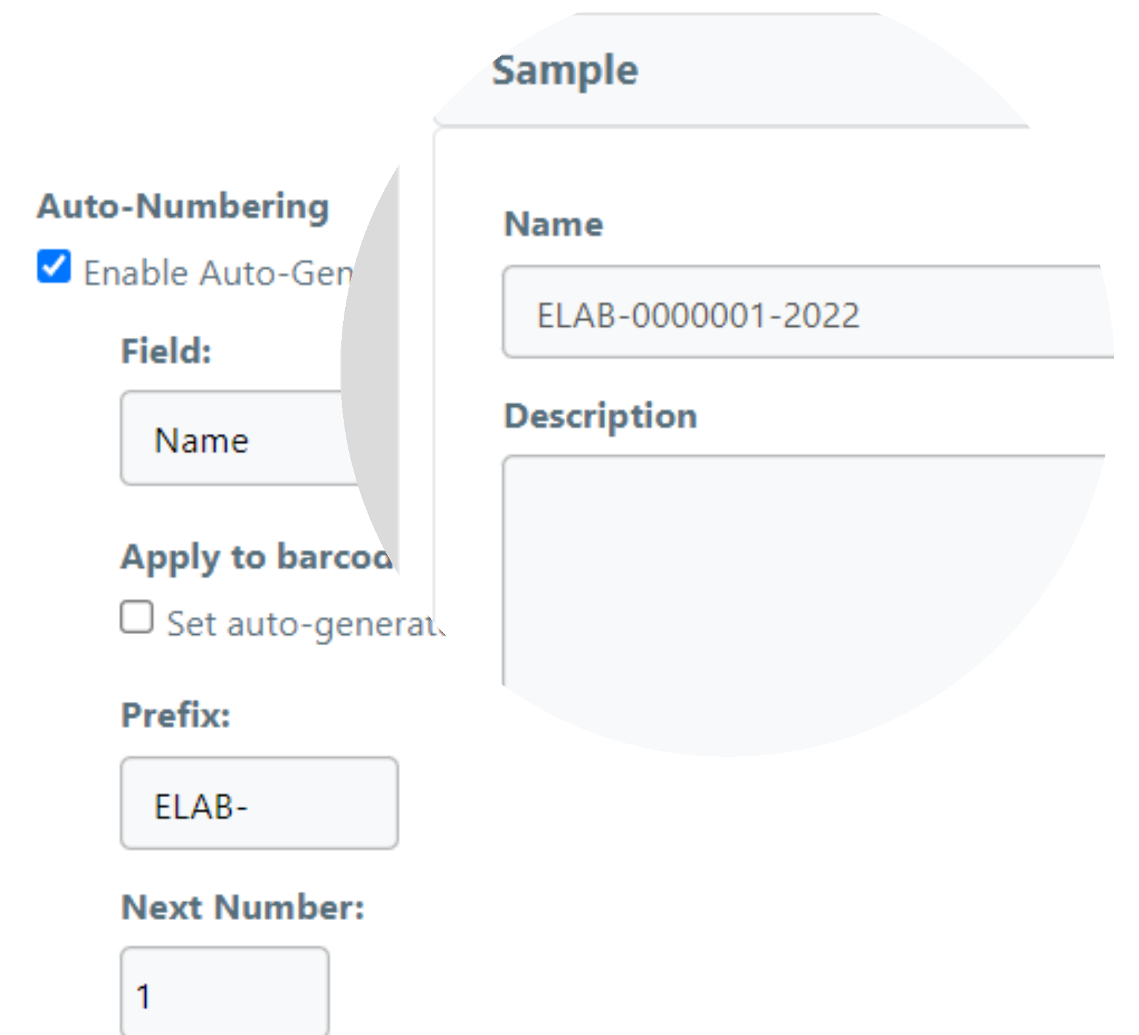Click the number 1 in Next Number box
Screen dimensions: 1139x1035
coord(144,996)
